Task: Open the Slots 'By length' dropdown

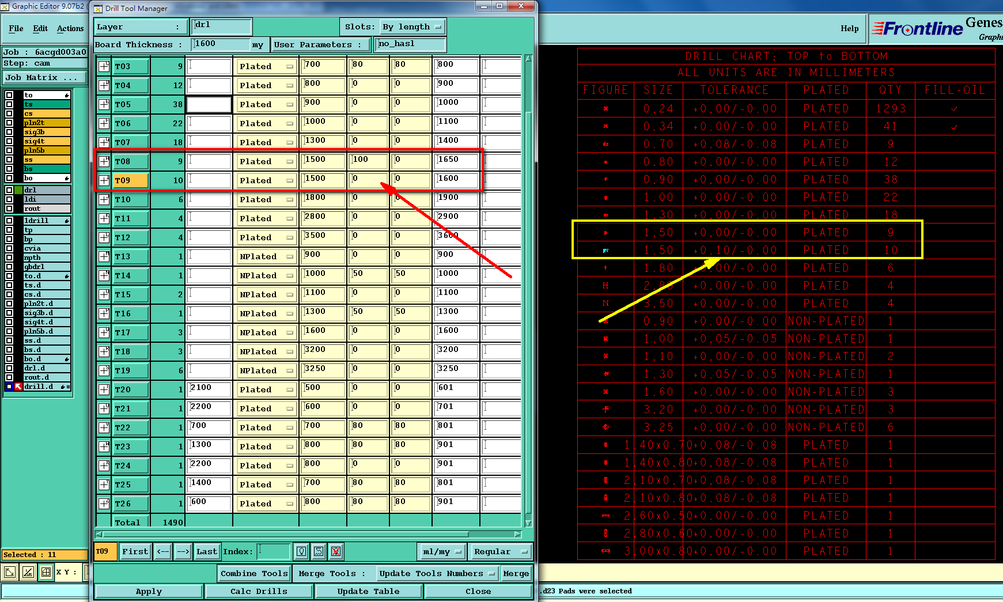Action: coord(412,27)
